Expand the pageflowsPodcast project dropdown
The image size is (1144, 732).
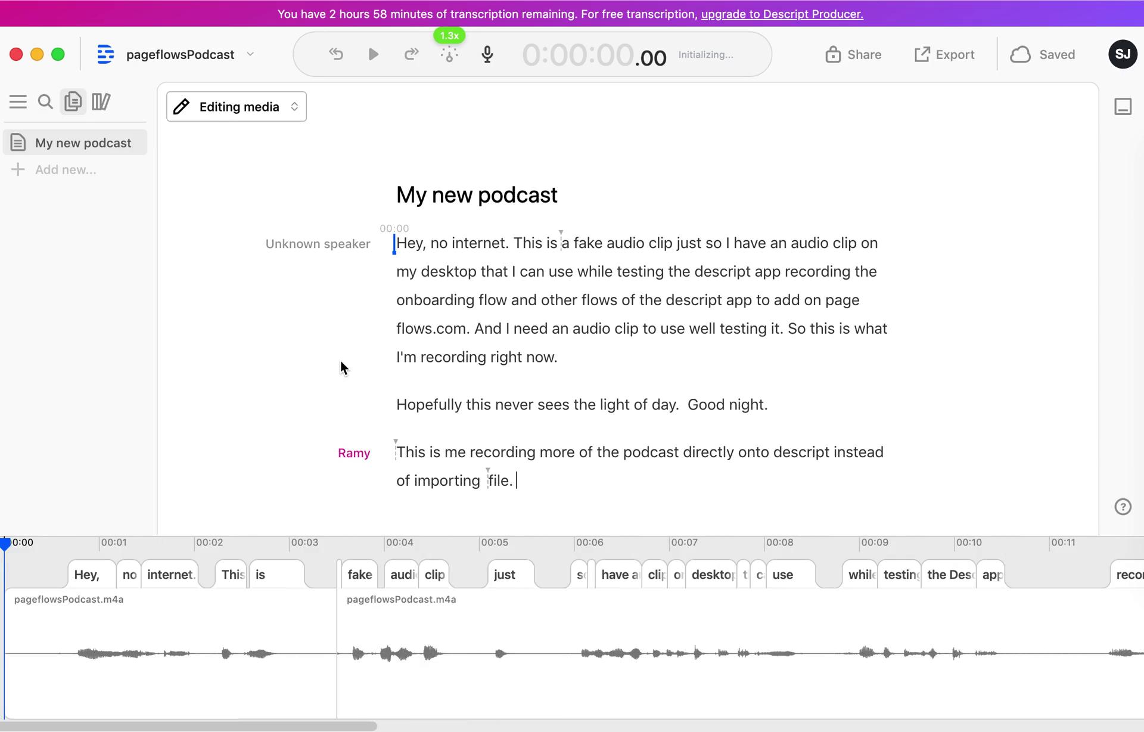[x=250, y=54]
